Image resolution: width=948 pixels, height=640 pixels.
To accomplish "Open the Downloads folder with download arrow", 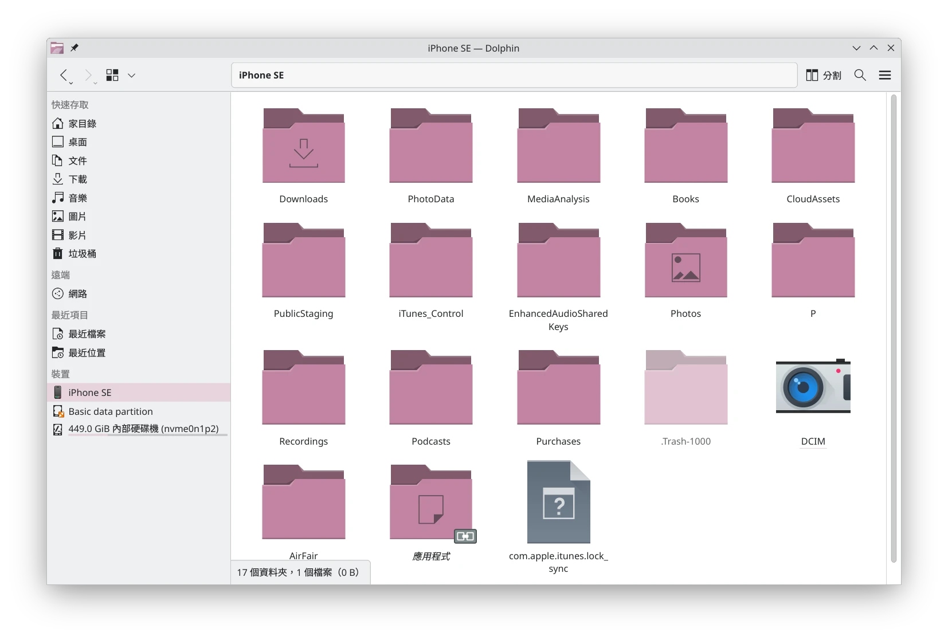I will coord(303,146).
